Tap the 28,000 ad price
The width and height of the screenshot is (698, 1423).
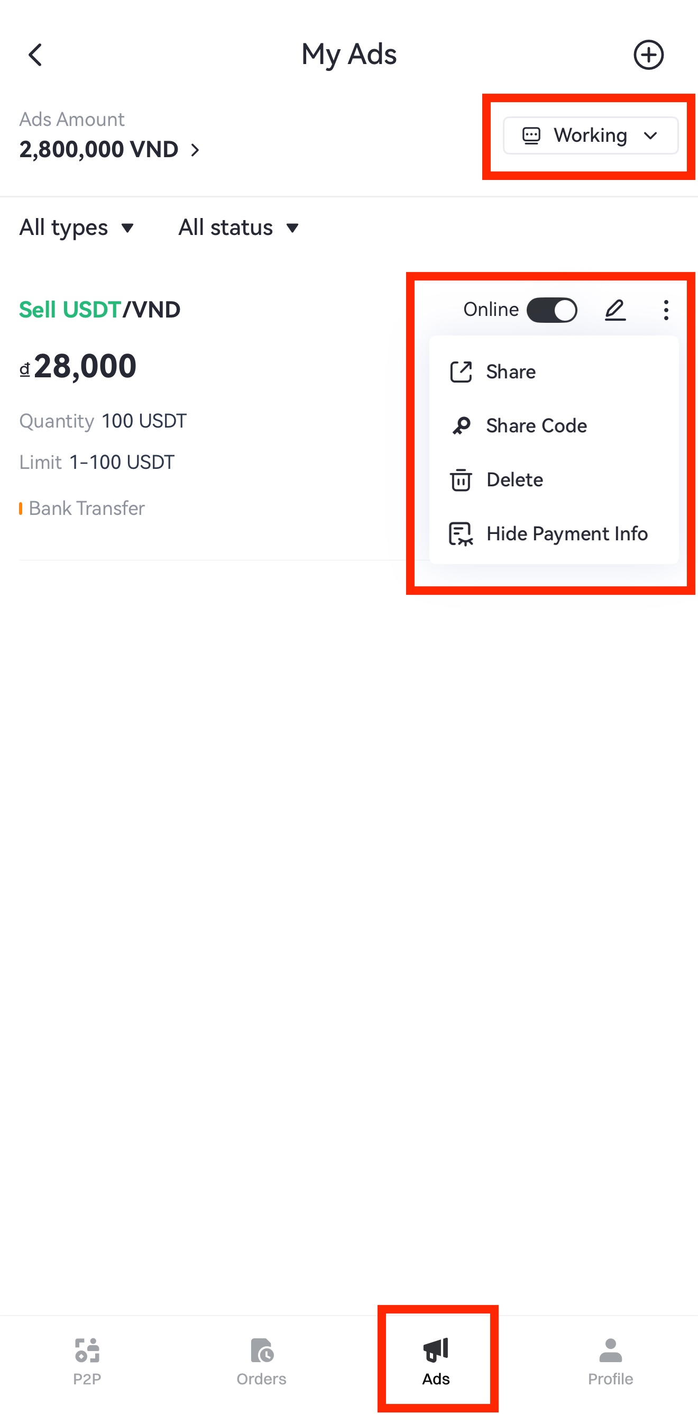(x=85, y=366)
